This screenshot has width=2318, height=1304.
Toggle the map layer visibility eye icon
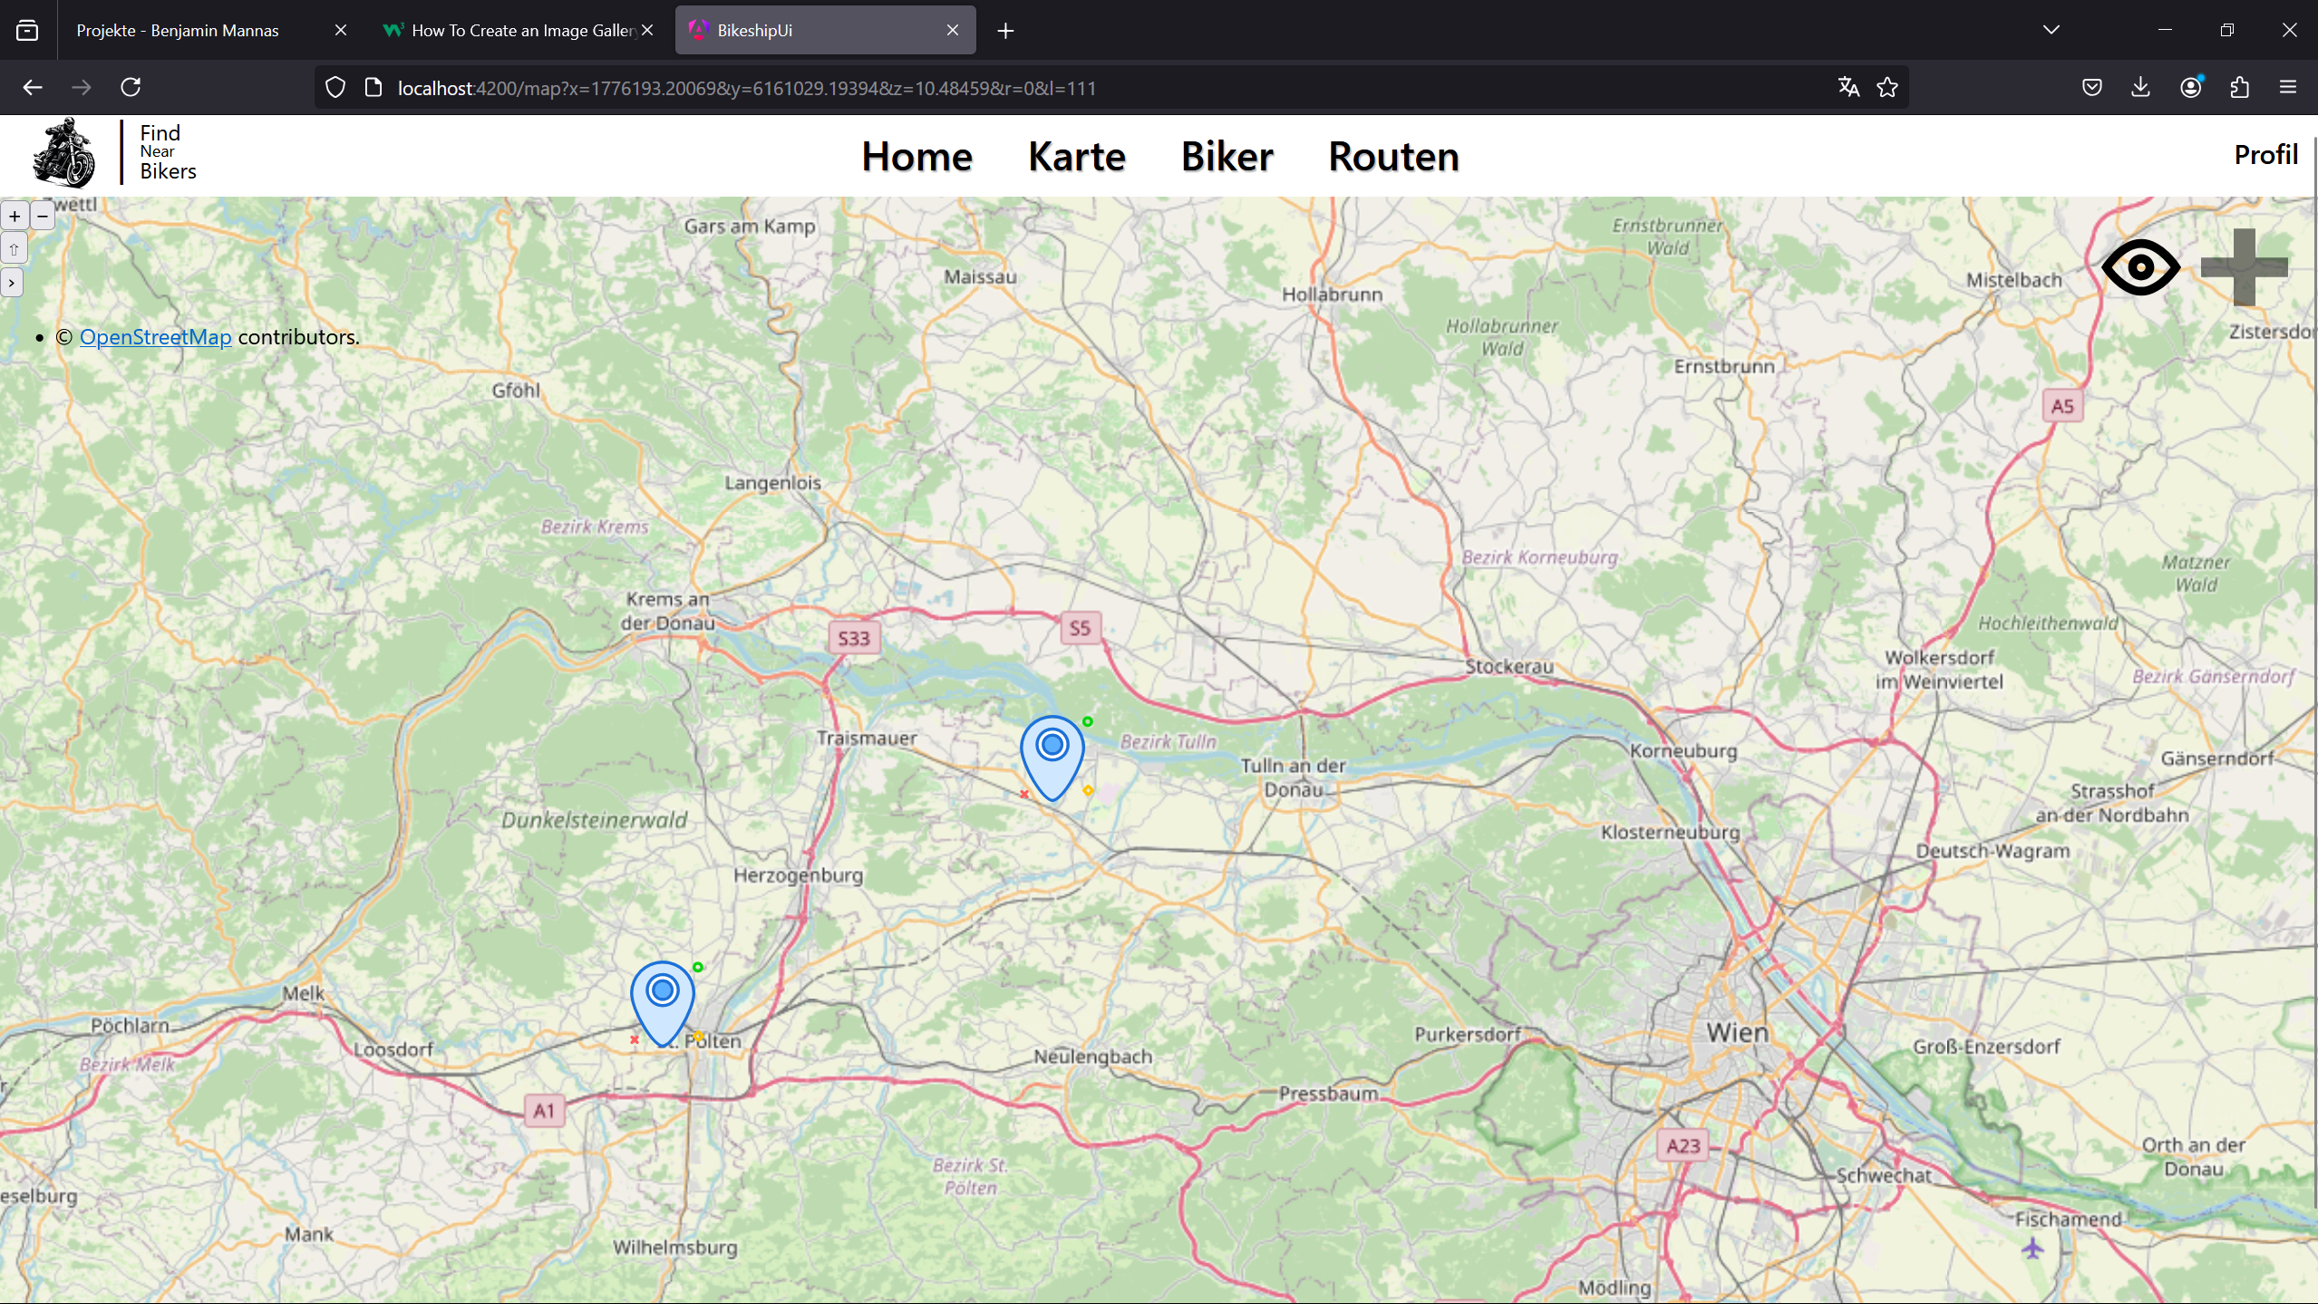2139,266
